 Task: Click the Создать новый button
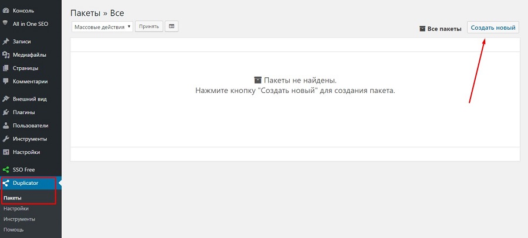tap(493, 27)
